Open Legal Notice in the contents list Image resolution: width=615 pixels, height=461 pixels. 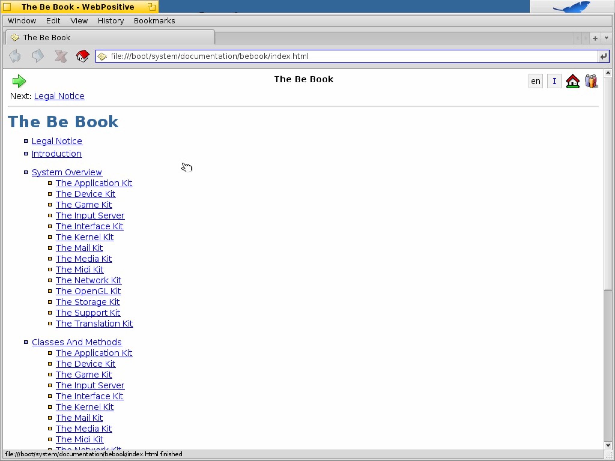57,141
